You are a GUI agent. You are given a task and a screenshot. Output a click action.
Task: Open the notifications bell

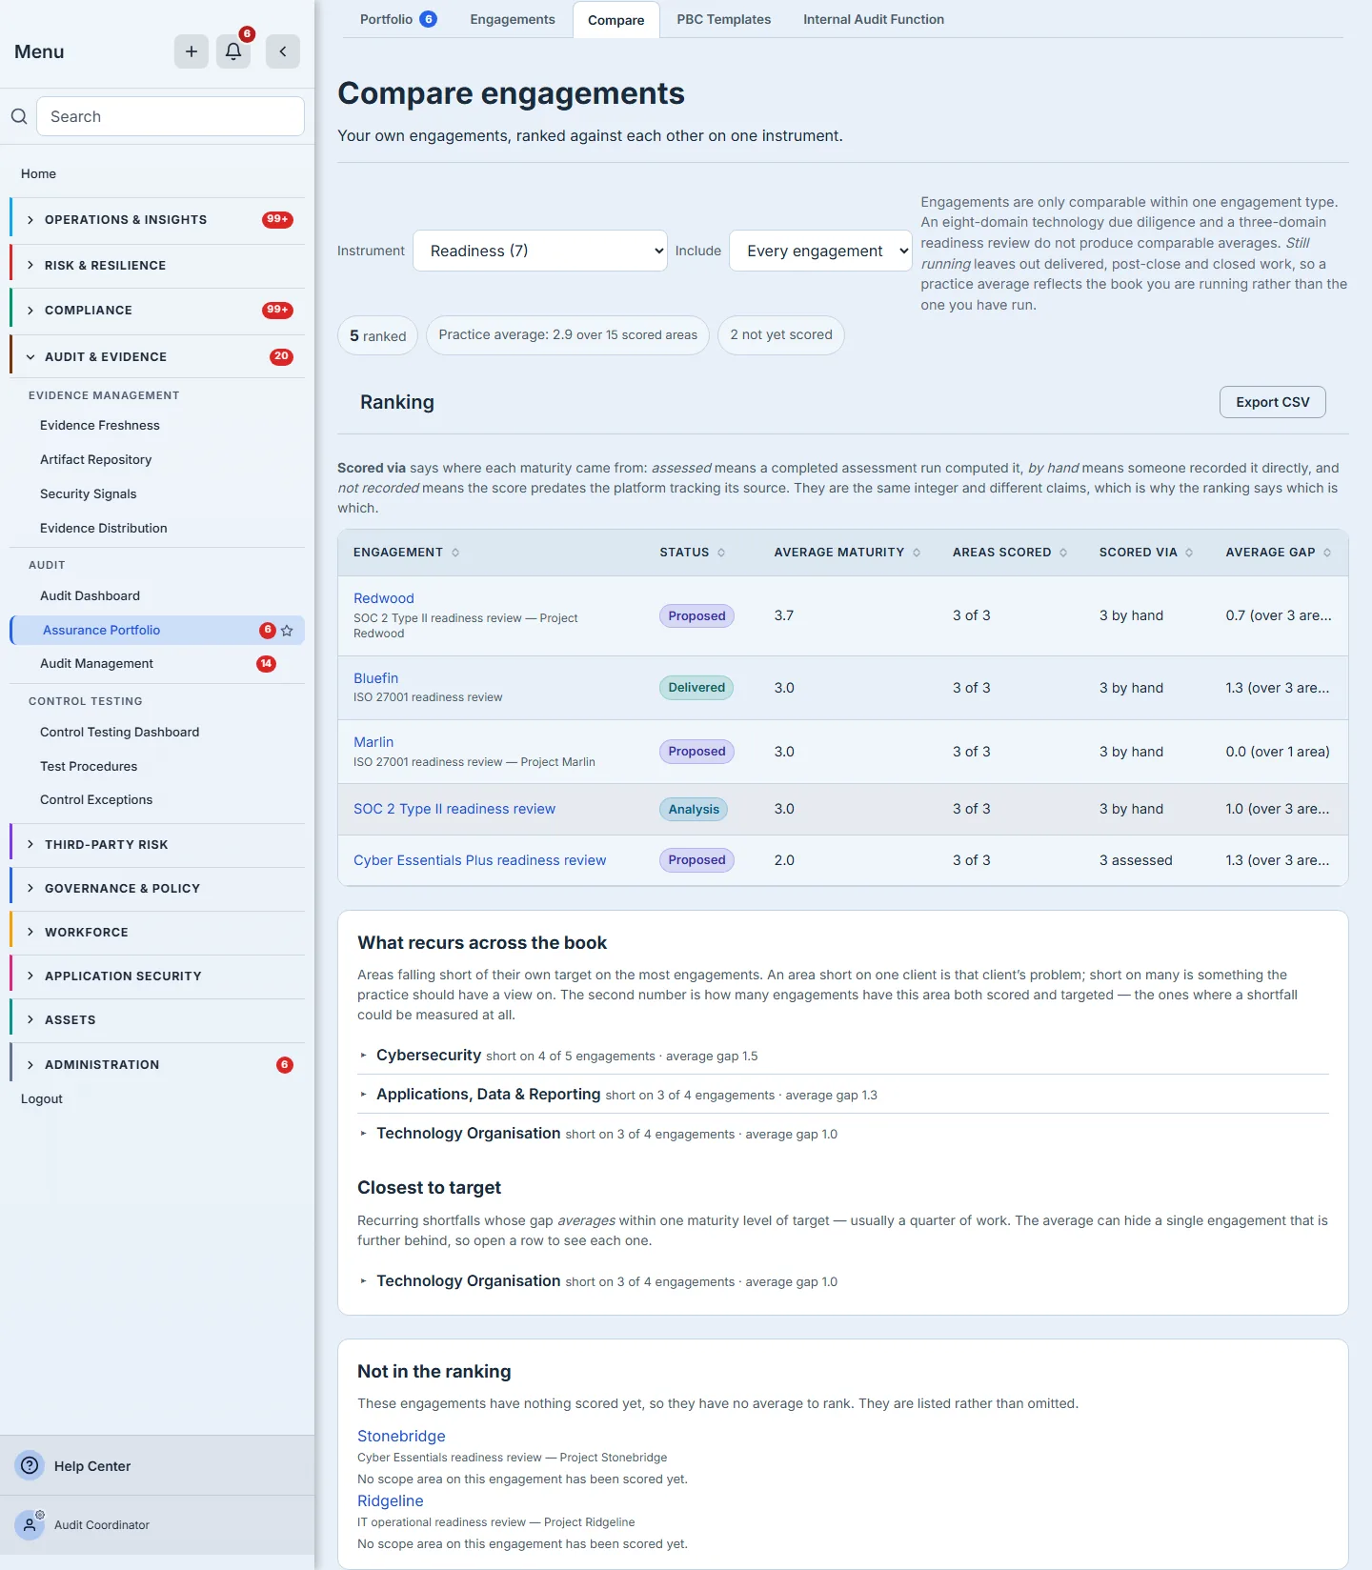coord(233,51)
